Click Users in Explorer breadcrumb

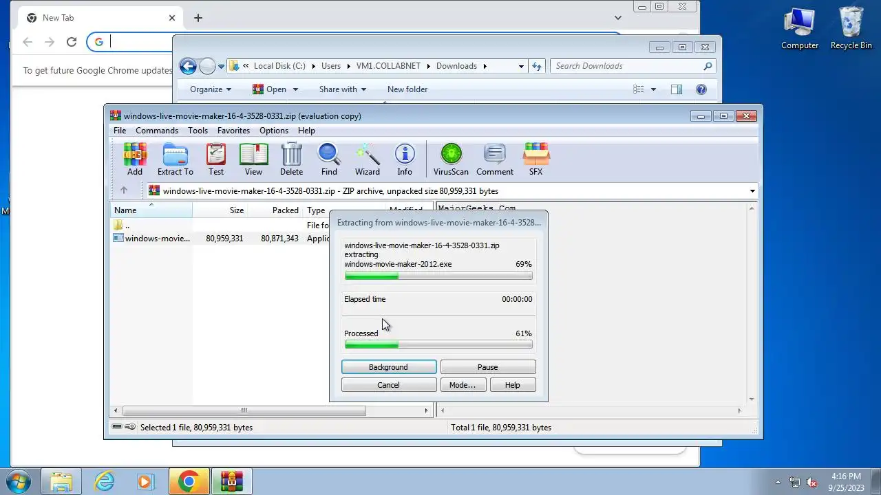click(x=331, y=66)
